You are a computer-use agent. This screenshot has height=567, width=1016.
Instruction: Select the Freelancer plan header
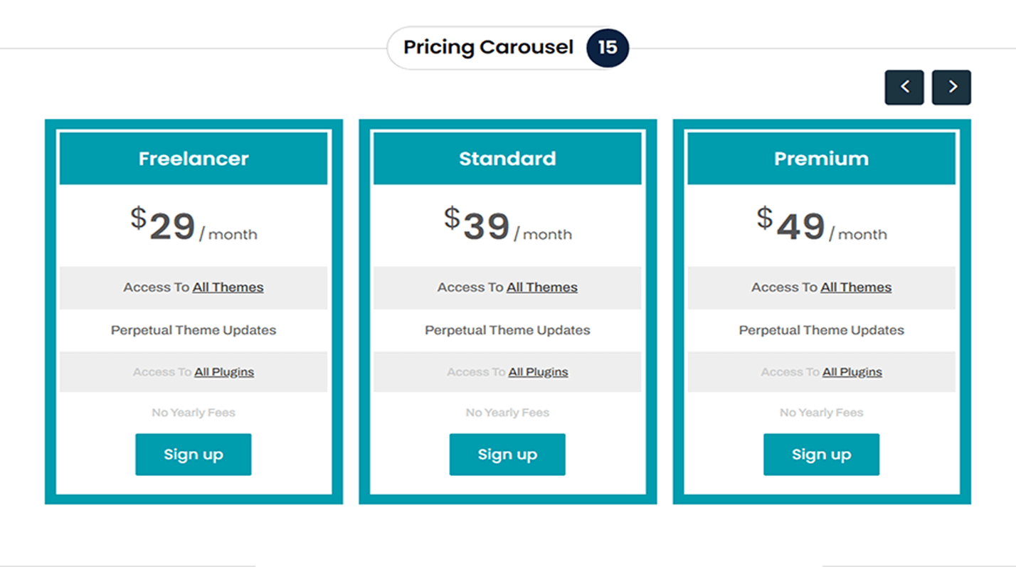coord(194,159)
